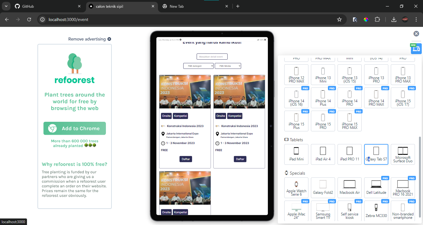Image resolution: width=423 pixels, height=225 pixels.
Task: Open the browser profile avatar
Action: click(405, 19)
